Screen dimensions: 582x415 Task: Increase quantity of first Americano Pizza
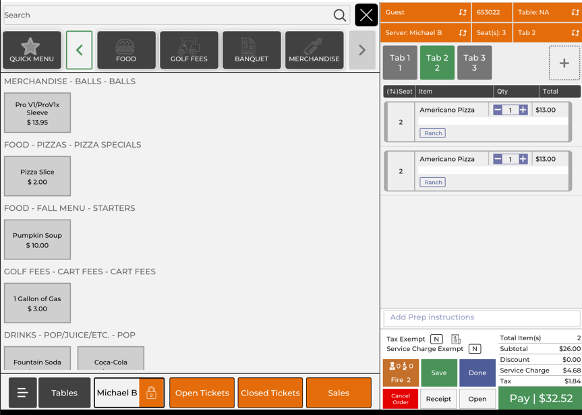coord(523,110)
